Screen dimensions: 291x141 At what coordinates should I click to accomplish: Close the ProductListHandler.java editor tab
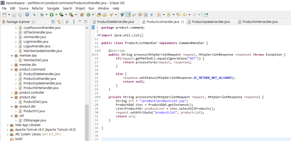point(183,22)
